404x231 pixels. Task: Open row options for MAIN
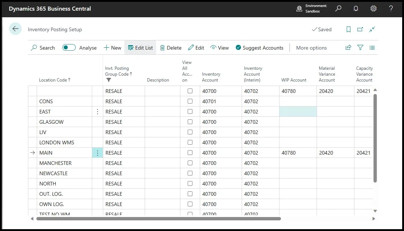(x=97, y=153)
